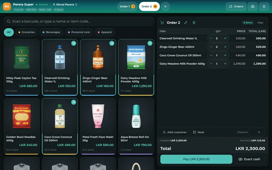This screenshot has height=170, width=272.
Task: Click the x2 badge on Clearwell Water card
Action: coord(74,43)
